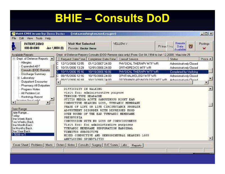The image size is (225, 174).
Task: Open the File menu
Action: pos(14,38)
